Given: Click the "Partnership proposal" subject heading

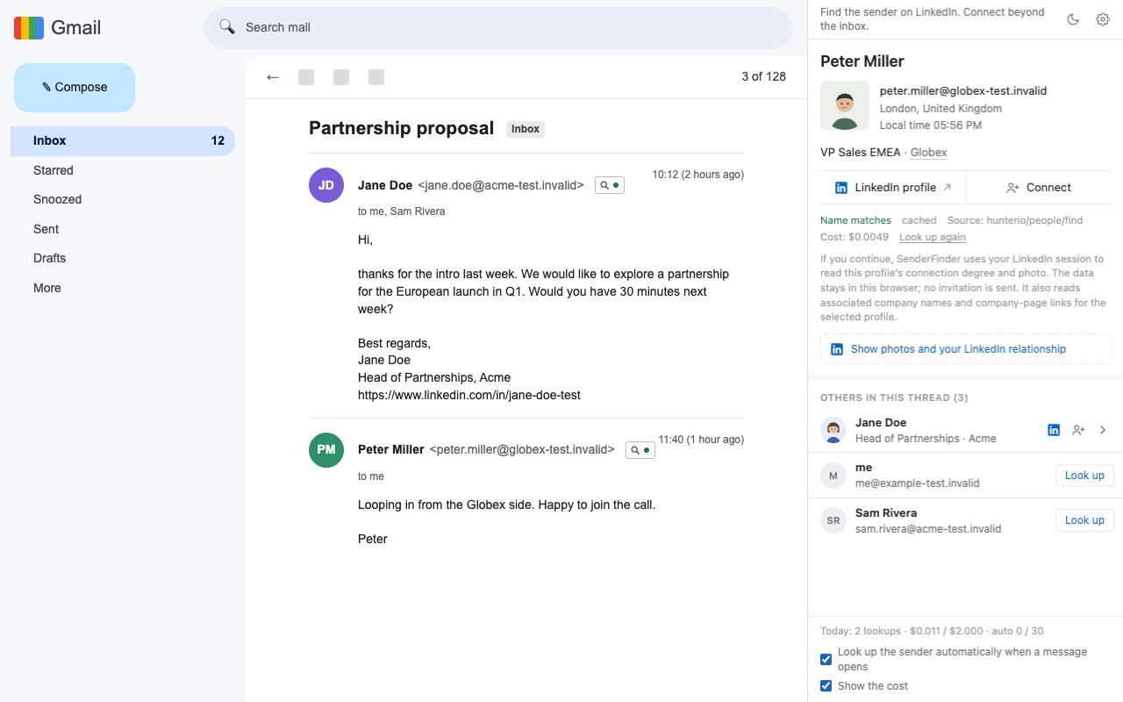Looking at the screenshot, I should click(401, 128).
